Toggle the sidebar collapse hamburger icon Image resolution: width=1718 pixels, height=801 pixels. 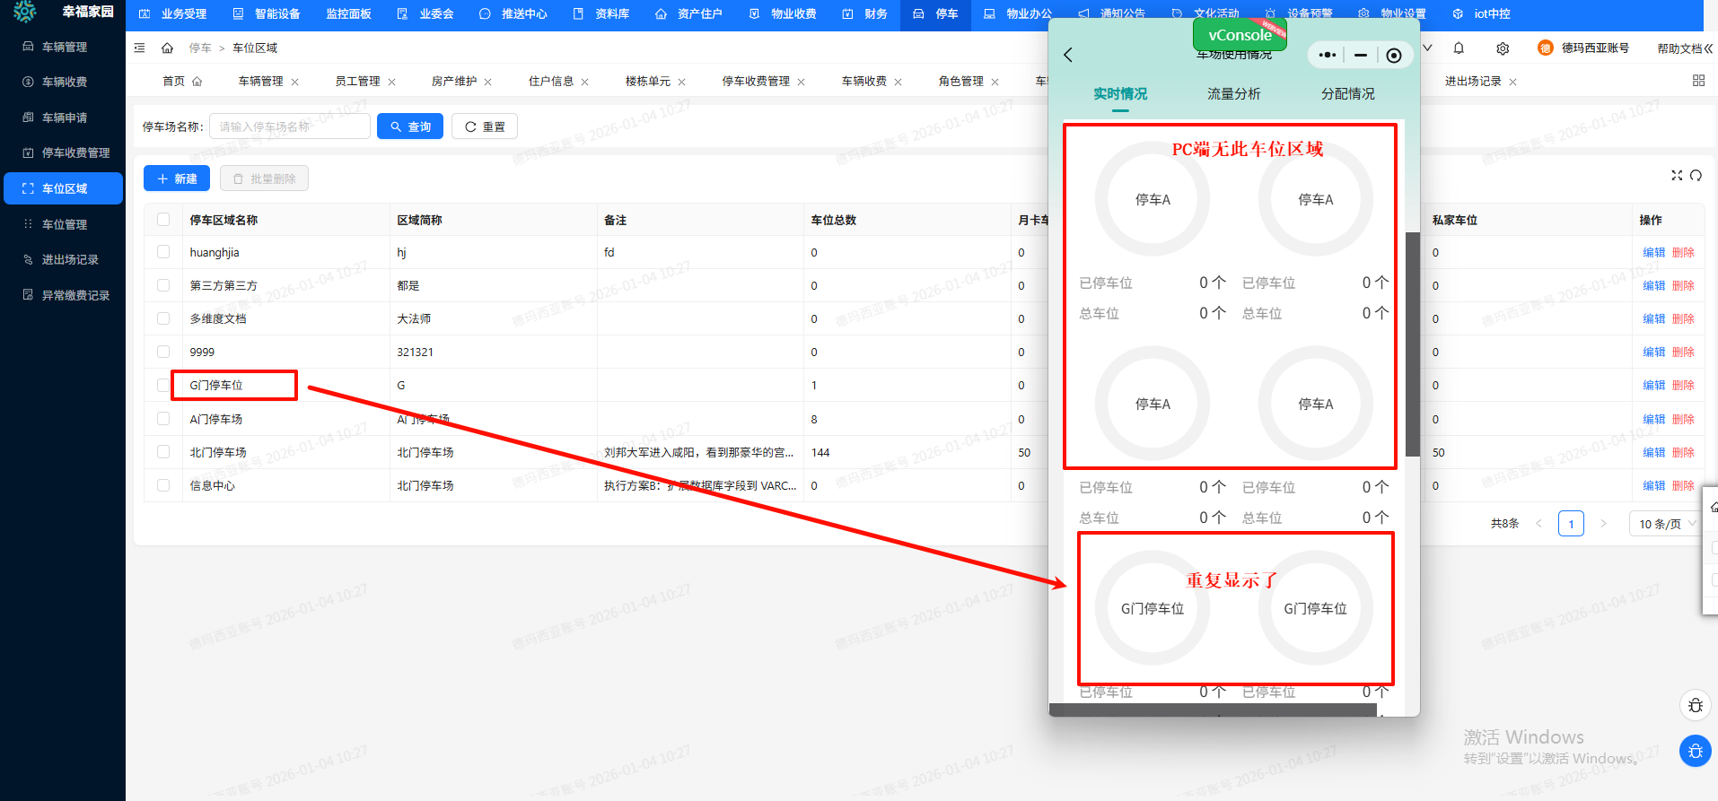click(x=139, y=48)
